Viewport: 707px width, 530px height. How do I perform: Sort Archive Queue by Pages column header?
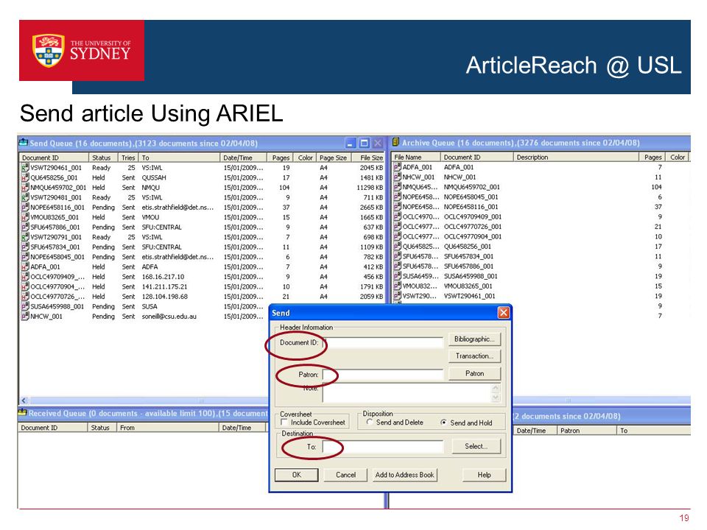click(x=652, y=158)
